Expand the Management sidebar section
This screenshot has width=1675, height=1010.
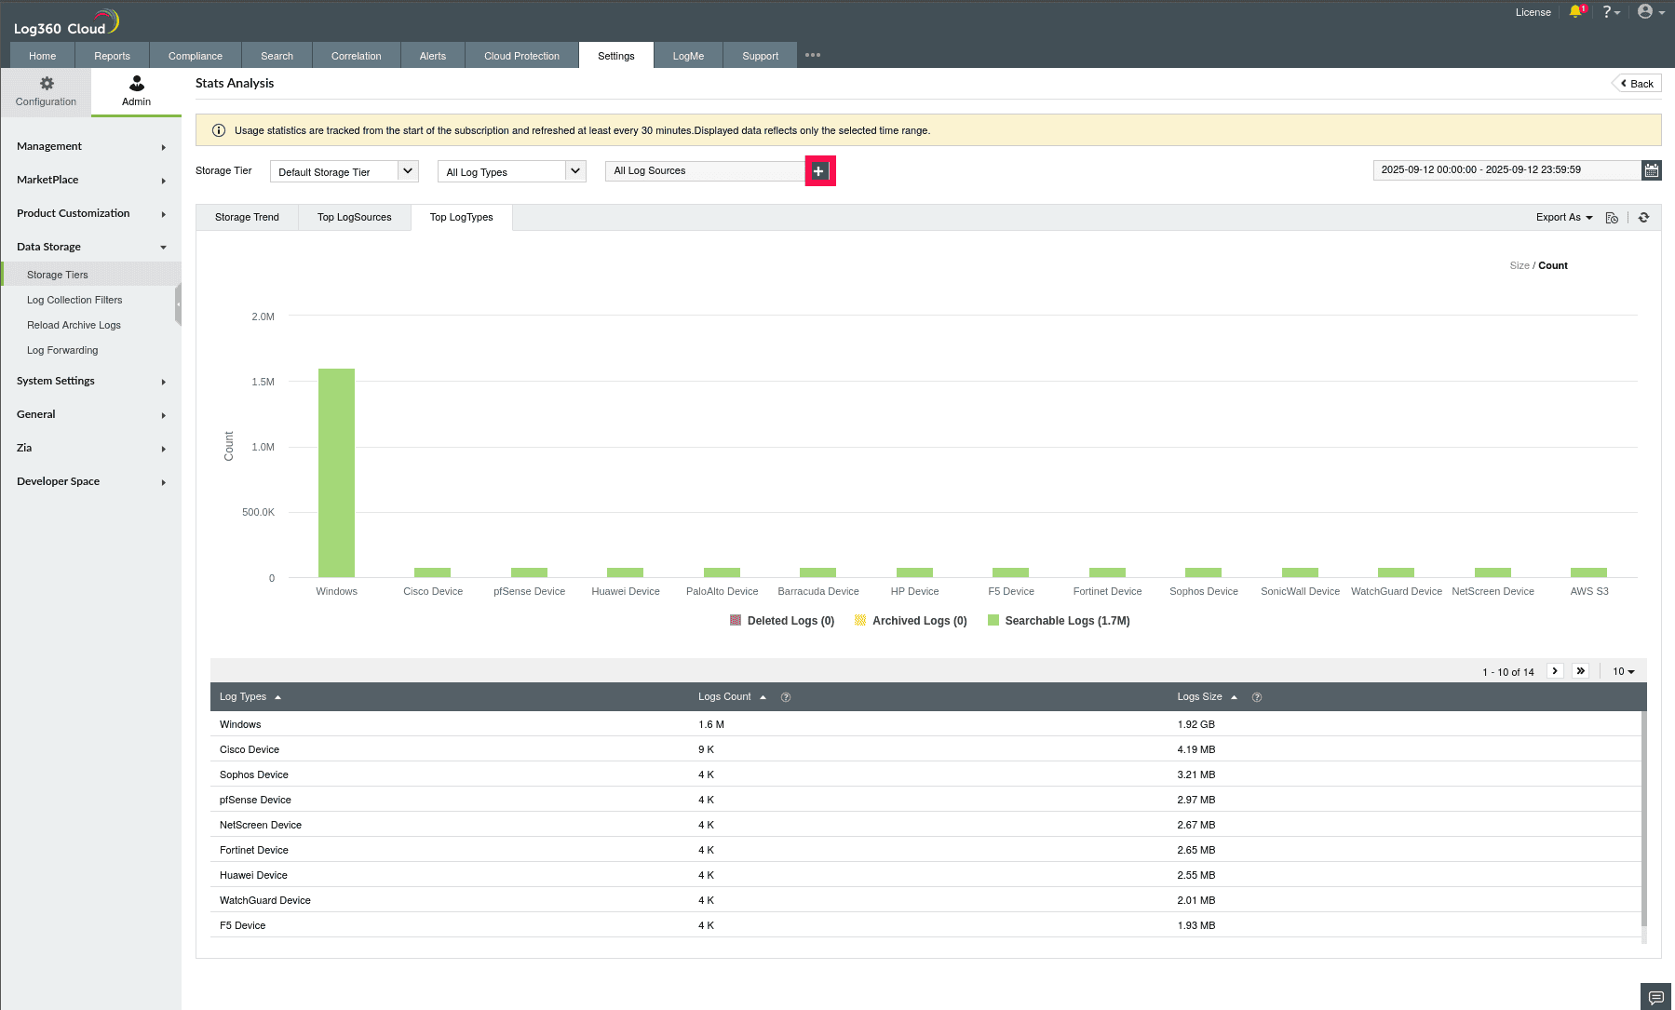coord(91,146)
